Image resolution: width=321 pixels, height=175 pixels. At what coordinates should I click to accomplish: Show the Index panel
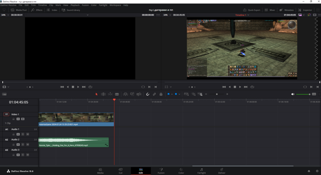[52, 10]
